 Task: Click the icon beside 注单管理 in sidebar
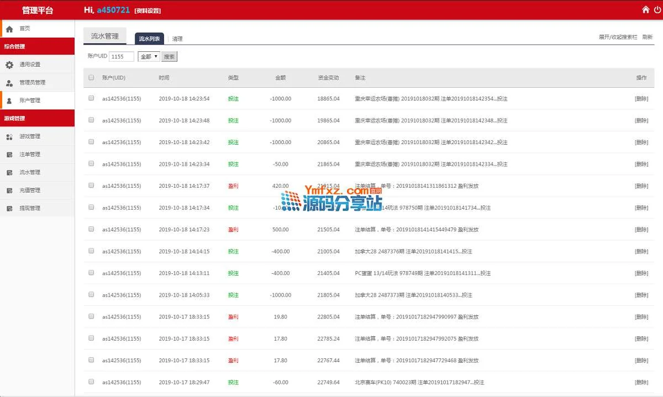[x=9, y=155]
